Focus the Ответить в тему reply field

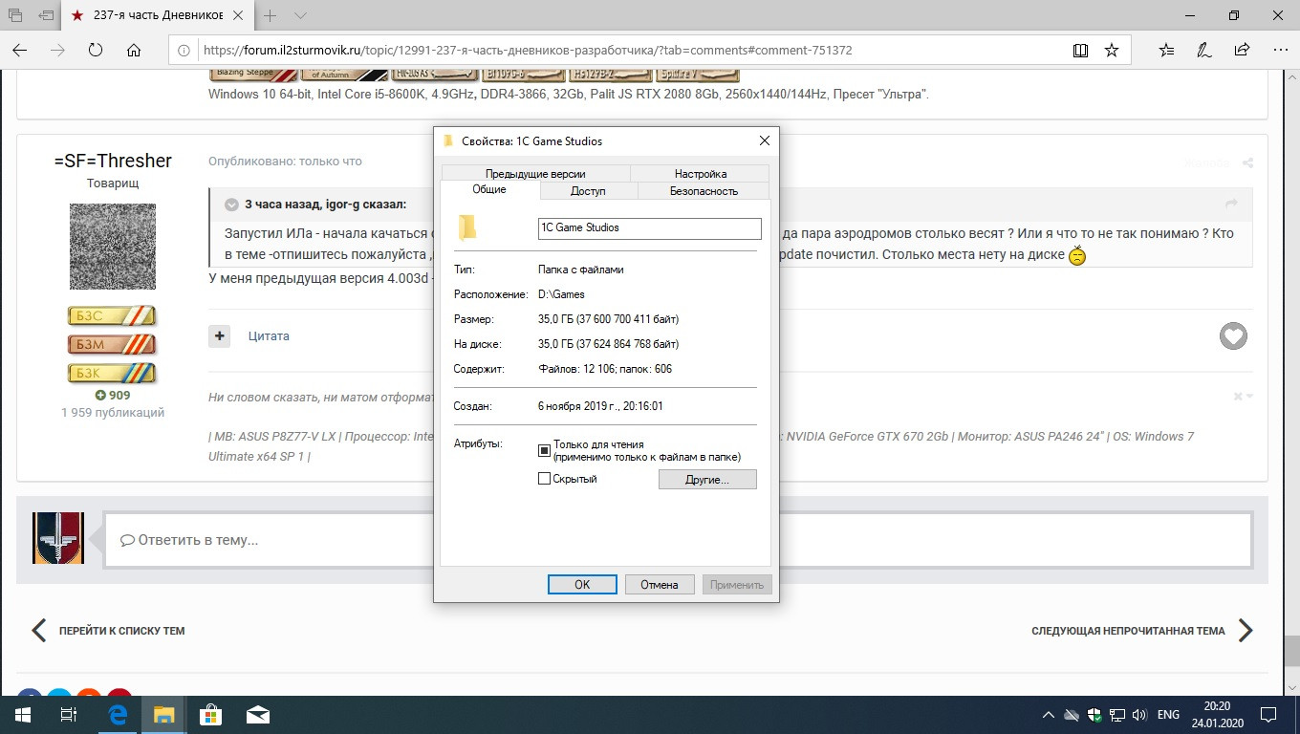[x=678, y=540]
